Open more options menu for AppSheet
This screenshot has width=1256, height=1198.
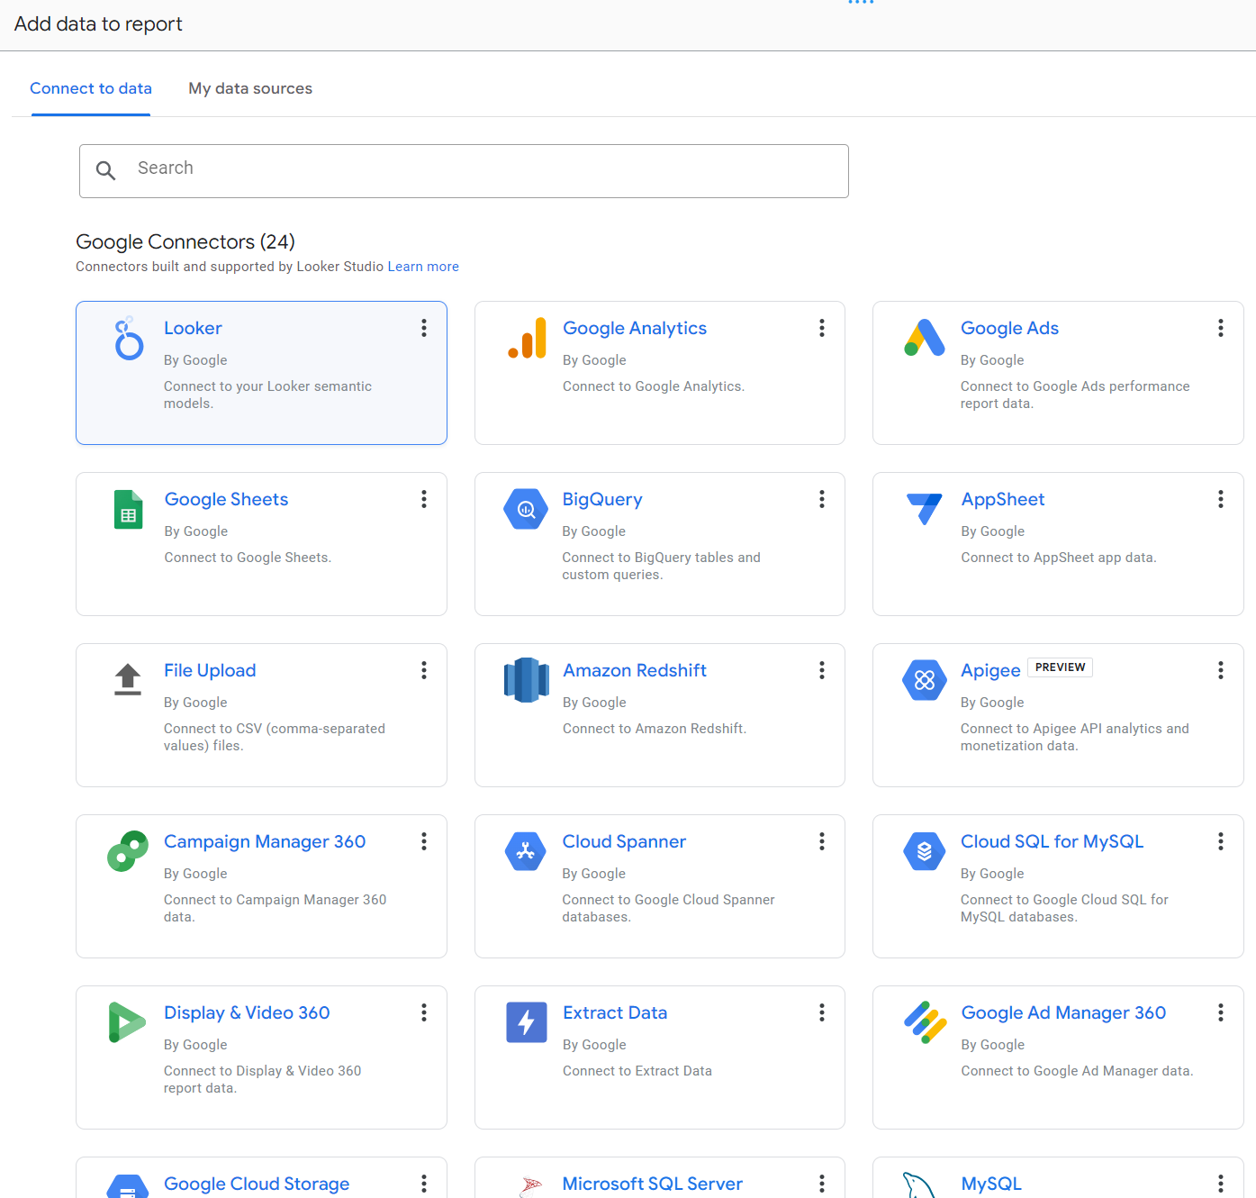coord(1221,499)
